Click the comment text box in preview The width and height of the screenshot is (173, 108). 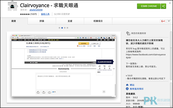point(63,82)
